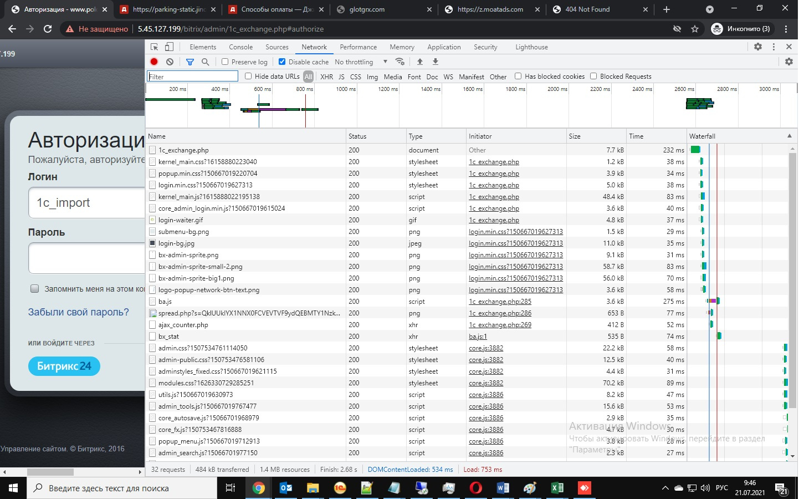
Task: Click the not-secure warning triangle icon
Action: (70, 29)
